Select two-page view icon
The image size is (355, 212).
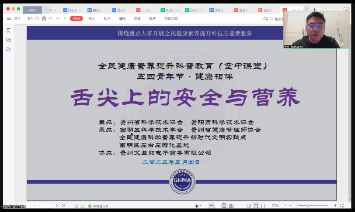pyautogui.click(x=231, y=205)
